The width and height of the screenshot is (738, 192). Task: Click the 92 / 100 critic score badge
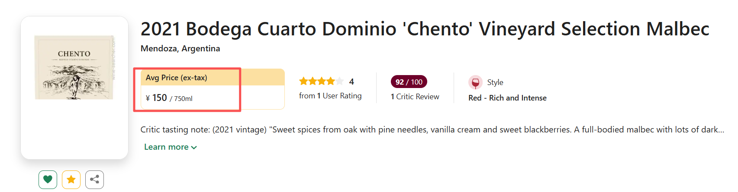pyautogui.click(x=409, y=82)
